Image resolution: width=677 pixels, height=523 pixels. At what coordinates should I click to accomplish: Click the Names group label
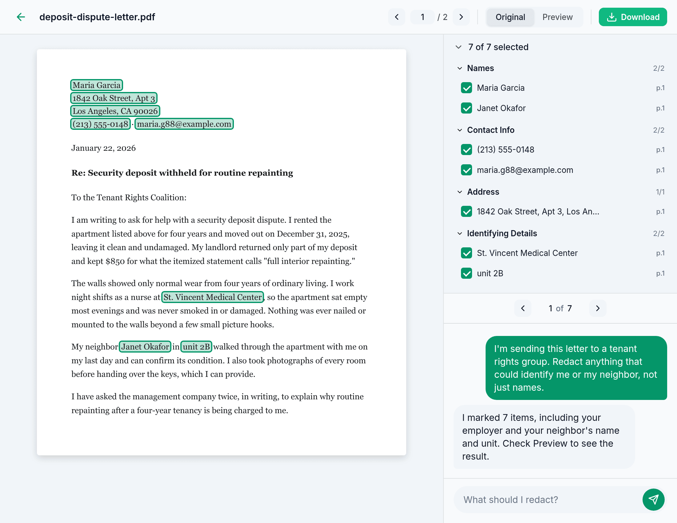coord(480,68)
